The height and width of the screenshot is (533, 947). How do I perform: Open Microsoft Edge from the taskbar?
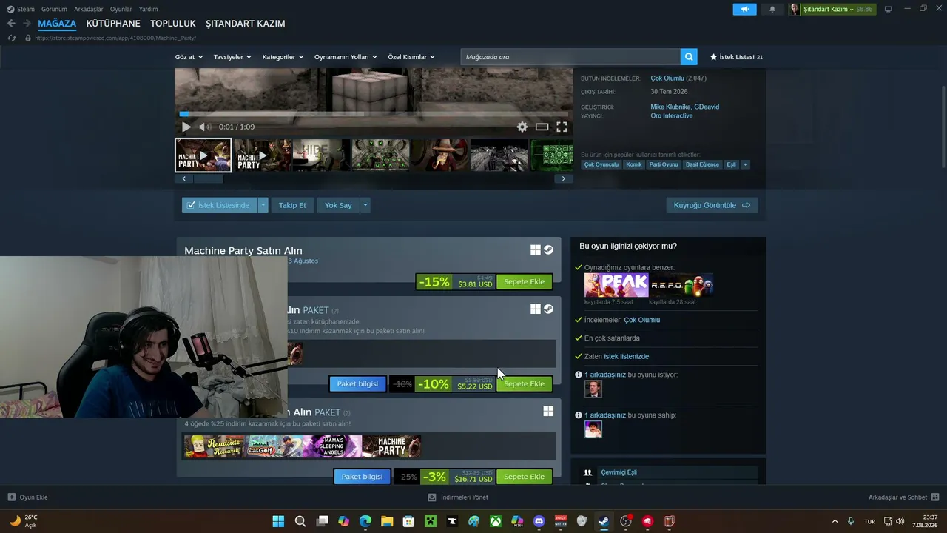click(x=365, y=521)
